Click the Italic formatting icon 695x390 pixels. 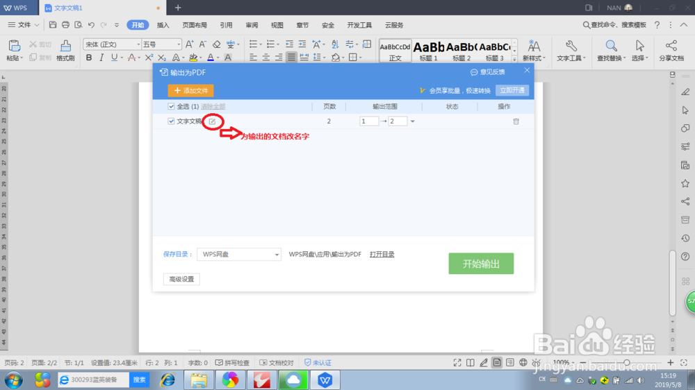point(101,58)
